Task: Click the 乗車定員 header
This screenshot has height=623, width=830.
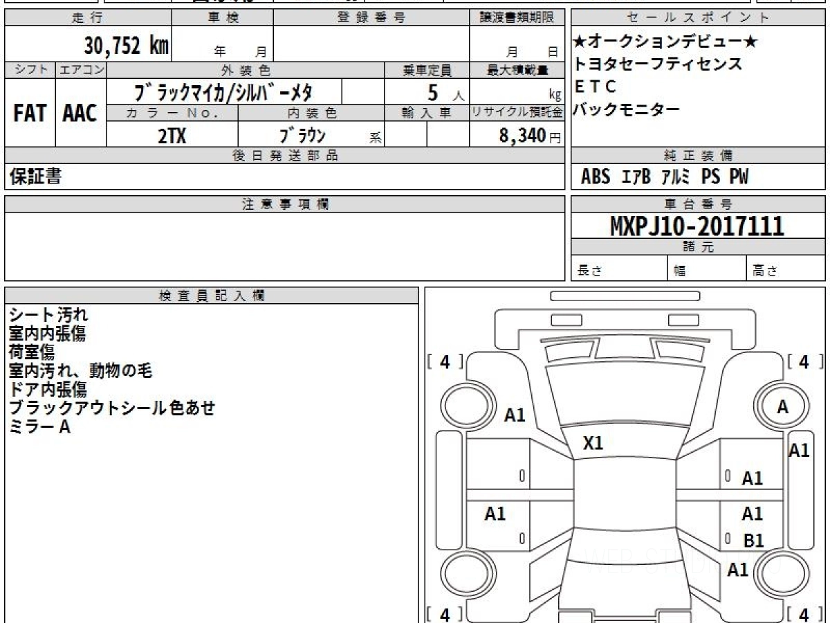Action: tap(427, 70)
